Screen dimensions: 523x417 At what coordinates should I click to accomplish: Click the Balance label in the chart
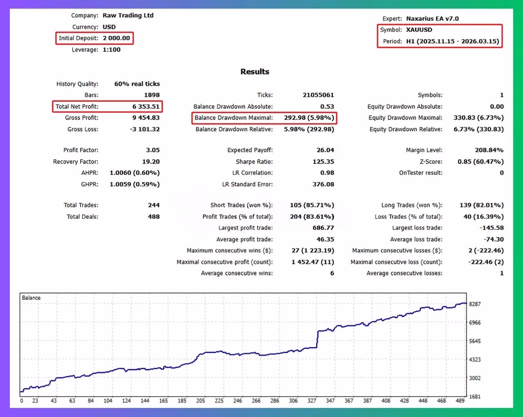click(31, 298)
